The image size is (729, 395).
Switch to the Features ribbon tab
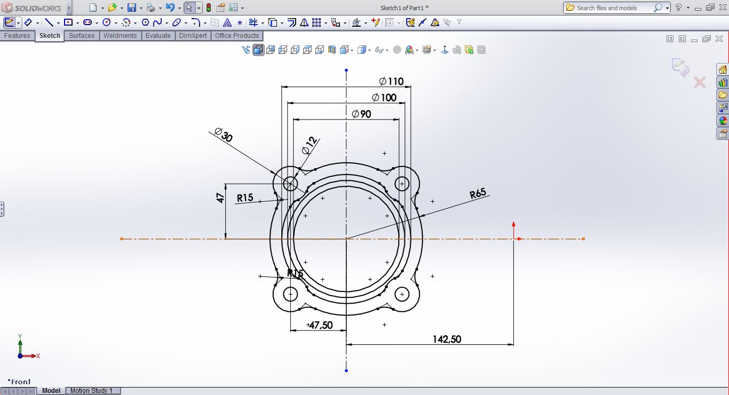17,36
